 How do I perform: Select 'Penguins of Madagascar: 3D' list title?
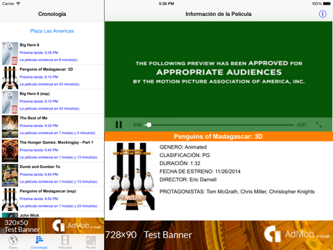(x=46, y=69)
